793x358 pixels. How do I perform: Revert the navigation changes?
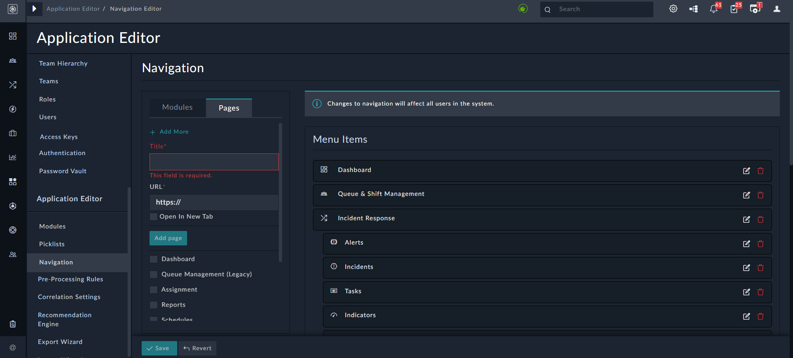197,348
